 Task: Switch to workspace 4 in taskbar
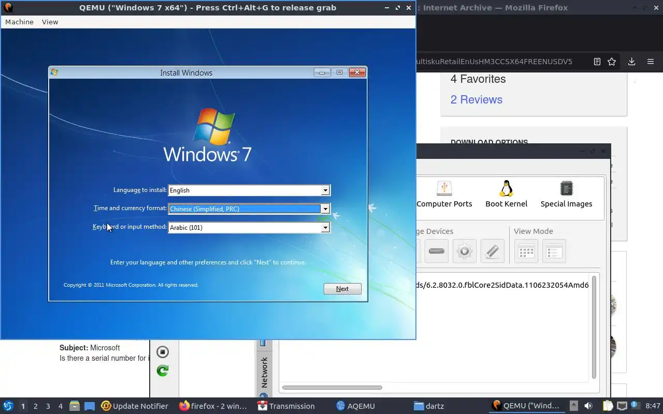coord(60,406)
